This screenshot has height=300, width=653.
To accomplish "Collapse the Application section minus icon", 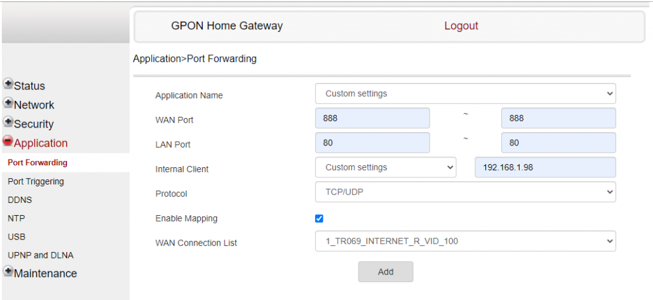I will pos(8,141).
